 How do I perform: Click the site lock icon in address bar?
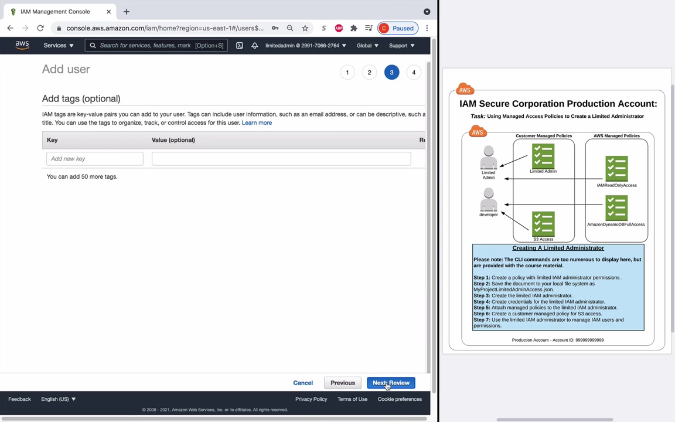[x=59, y=28]
